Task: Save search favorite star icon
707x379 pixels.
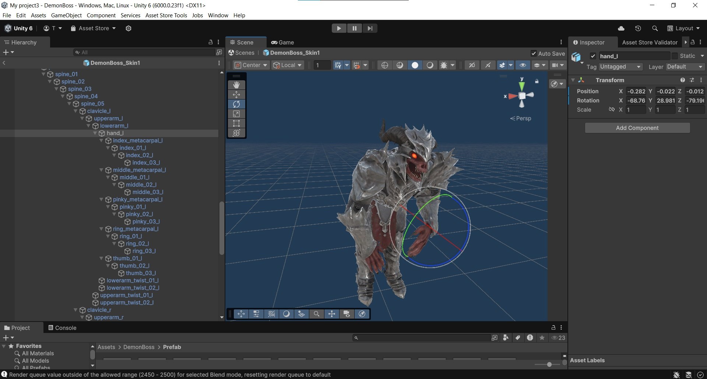Action: pyautogui.click(x=542, y=338)
